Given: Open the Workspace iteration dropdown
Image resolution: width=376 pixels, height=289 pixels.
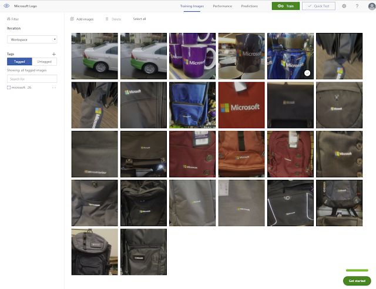Looking at the screenshot, I should pyautogui.click(x=32, y=39).
